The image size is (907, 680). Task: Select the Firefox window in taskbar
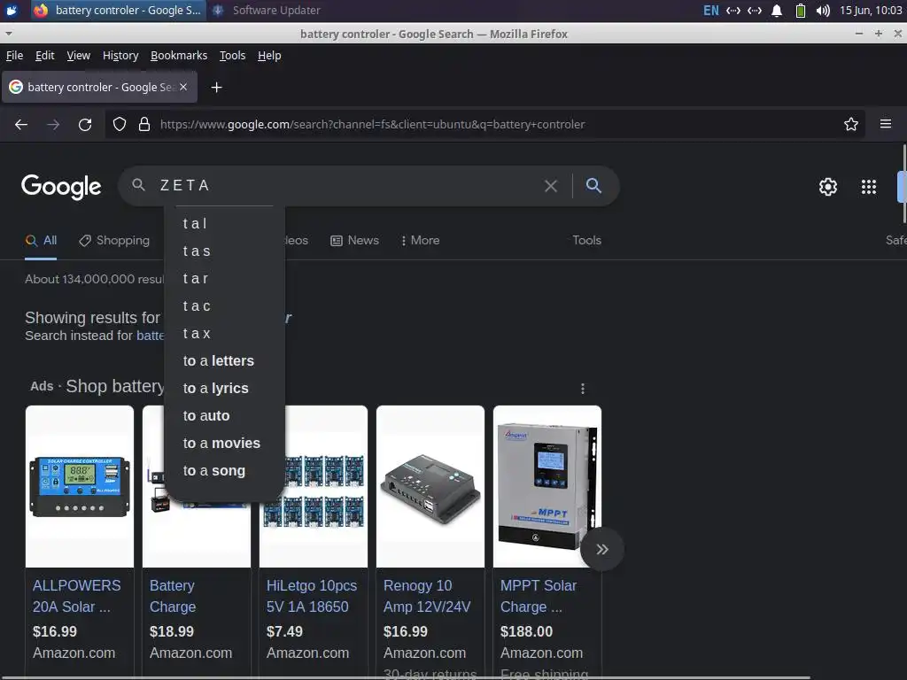click(x=118, y=11)
